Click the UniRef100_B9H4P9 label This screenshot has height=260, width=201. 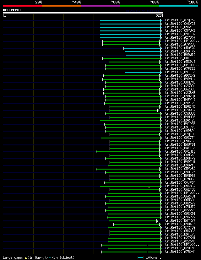pos(180,158)
